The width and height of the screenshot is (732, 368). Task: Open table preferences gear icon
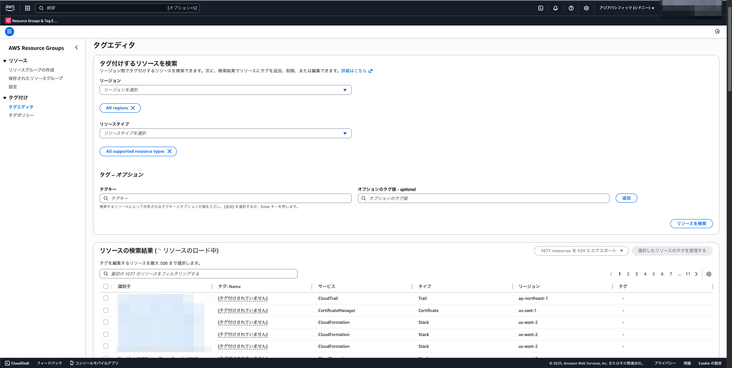(709, 274)
